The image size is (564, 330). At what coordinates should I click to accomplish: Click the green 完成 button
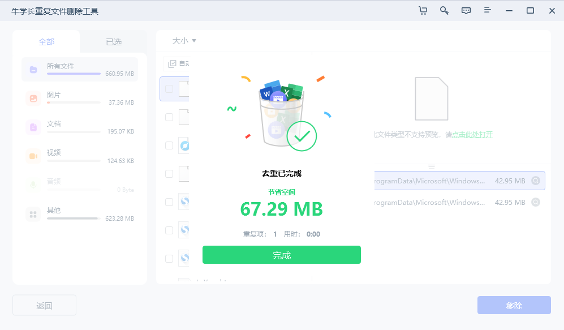pos(282,255)
